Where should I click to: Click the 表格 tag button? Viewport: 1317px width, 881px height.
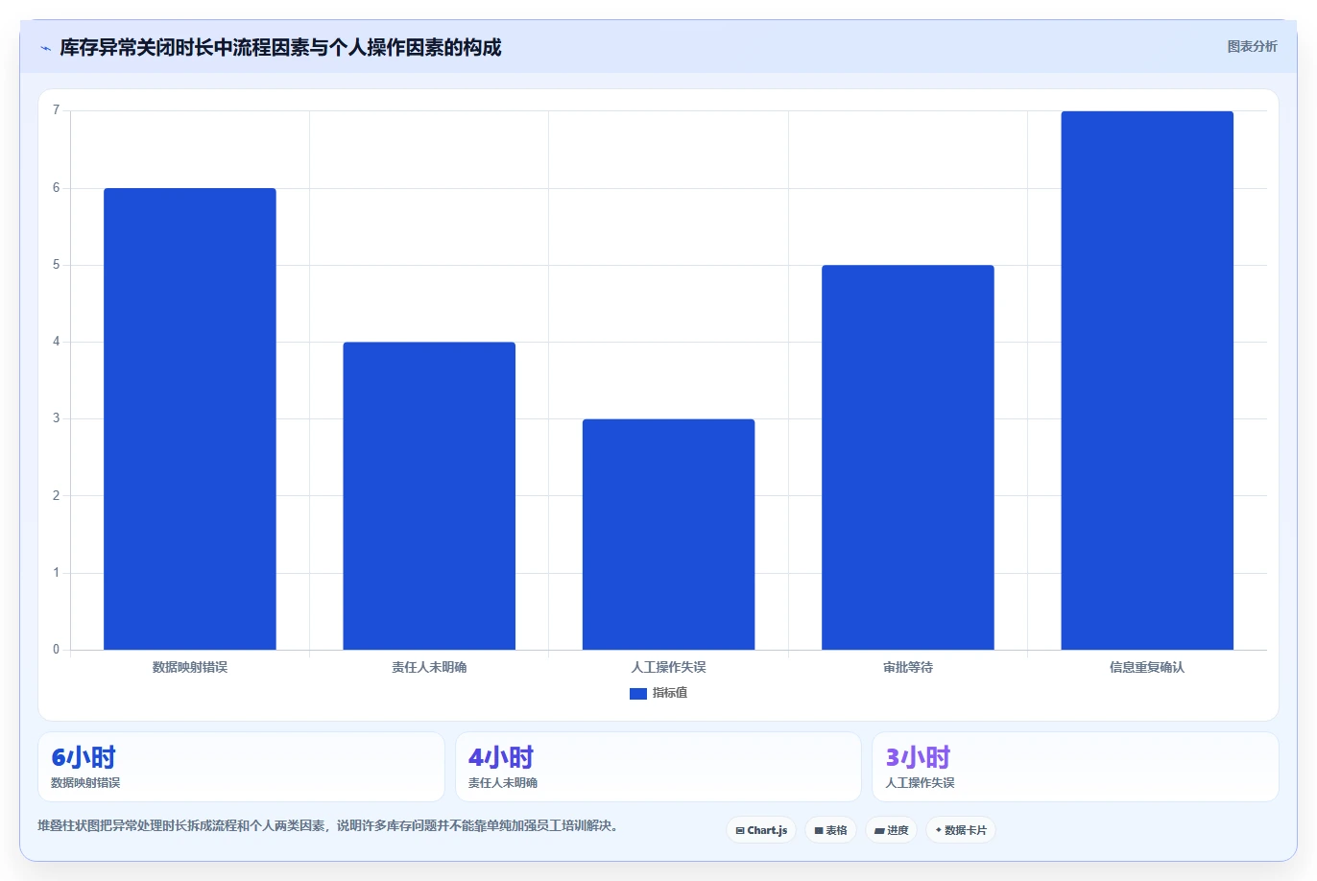tap(831, 830)
